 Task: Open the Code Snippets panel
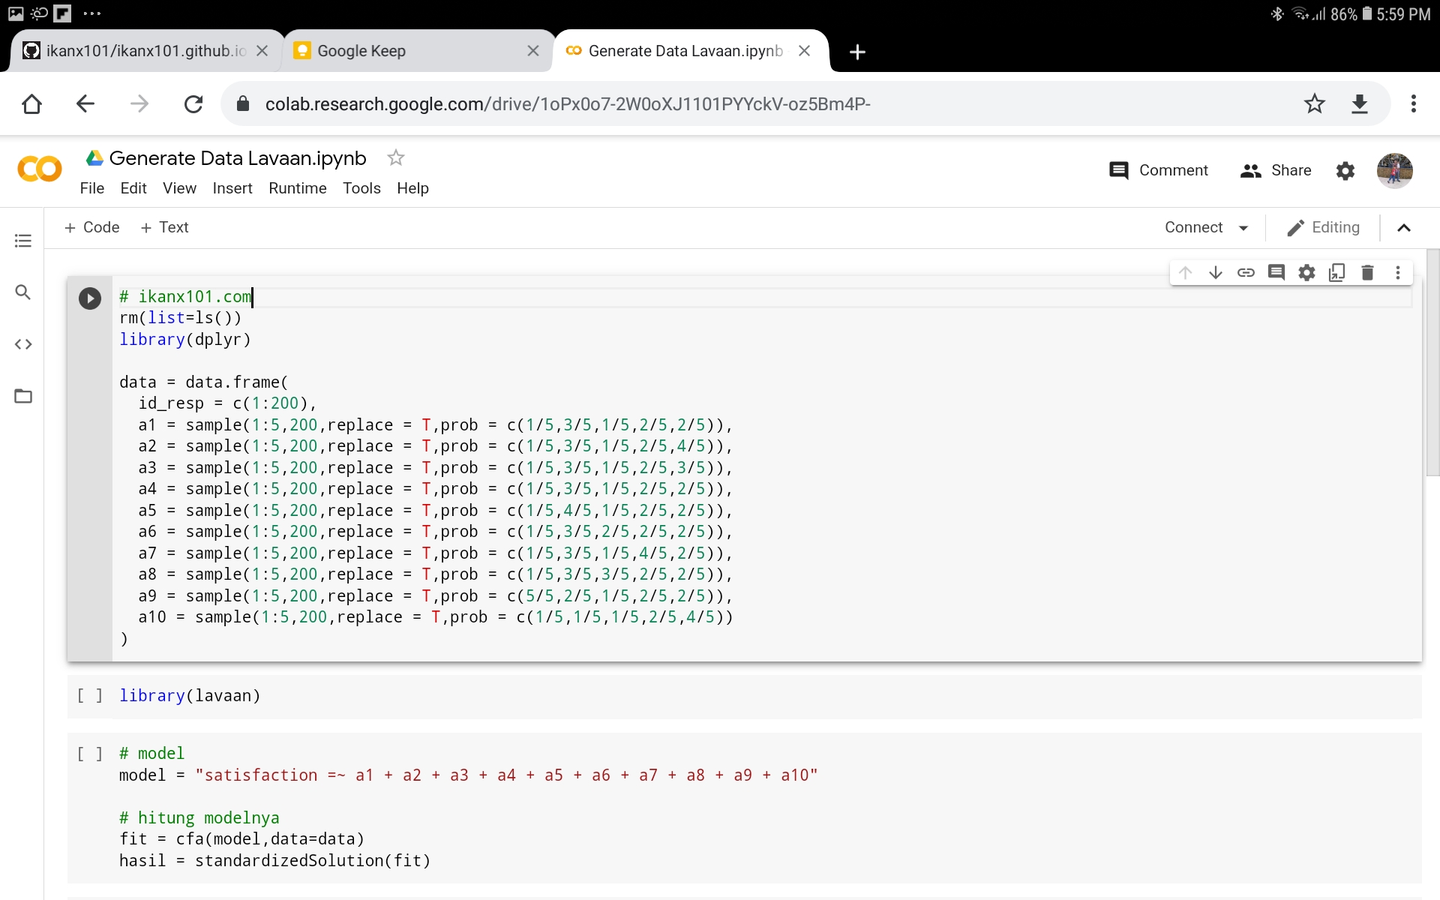tap(24, 343)
